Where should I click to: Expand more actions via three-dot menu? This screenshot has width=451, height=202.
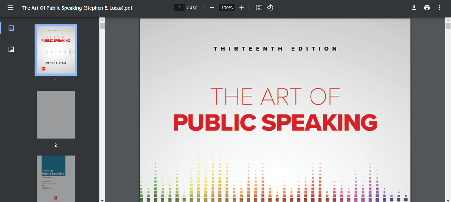pos(439,7)
